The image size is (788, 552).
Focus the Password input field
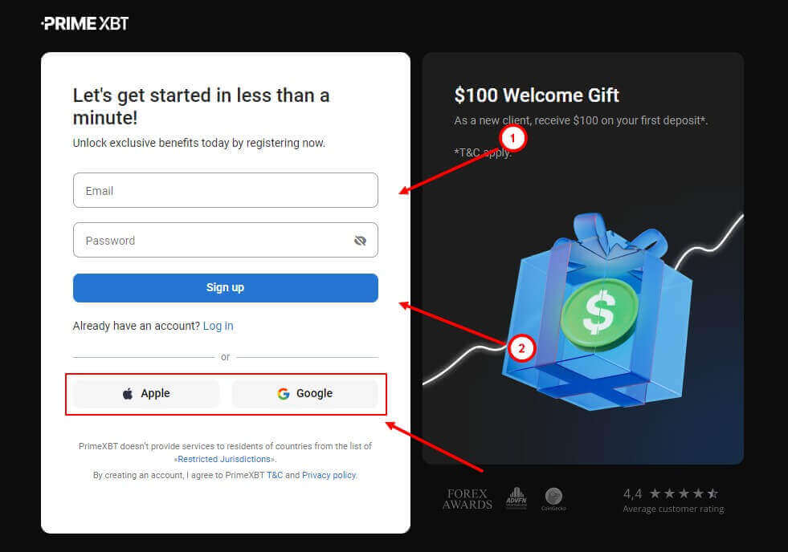click(226, 241)
